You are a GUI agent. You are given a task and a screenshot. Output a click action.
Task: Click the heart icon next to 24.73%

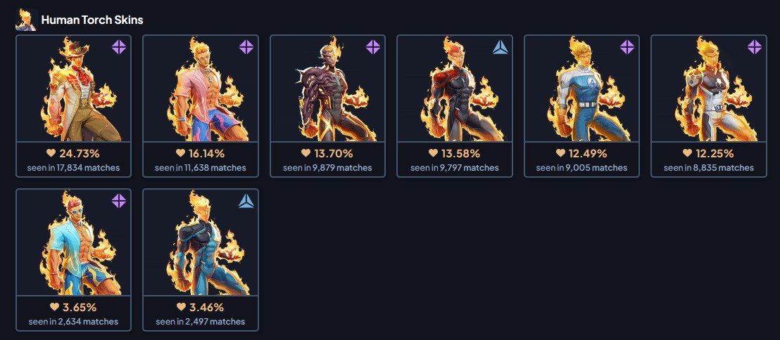[51, 153]
